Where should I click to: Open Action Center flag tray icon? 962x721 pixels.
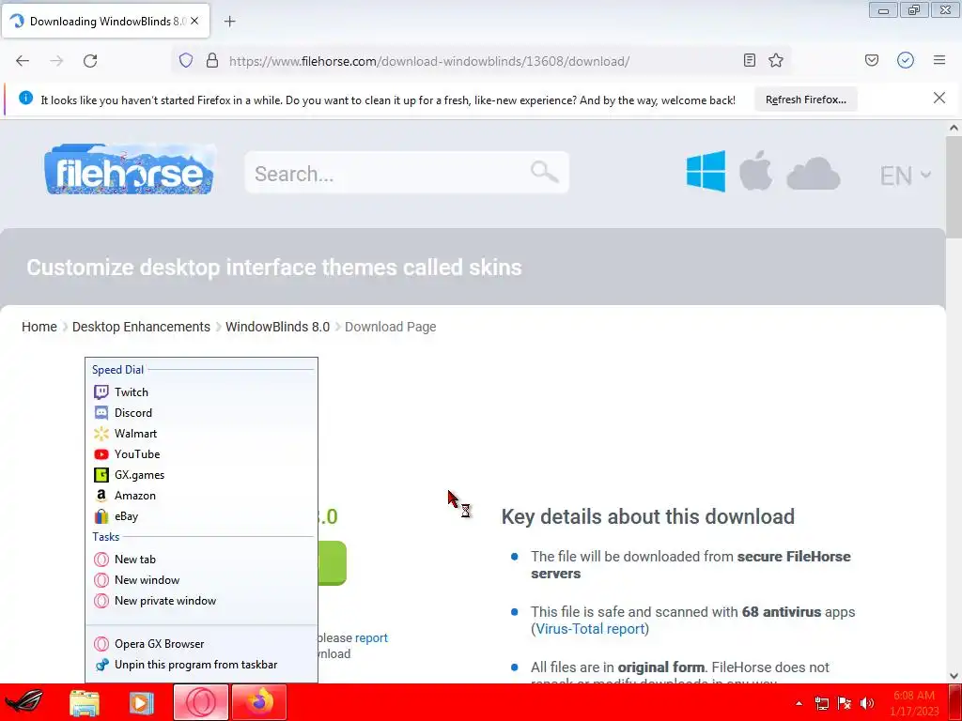(x=845, y=704)
